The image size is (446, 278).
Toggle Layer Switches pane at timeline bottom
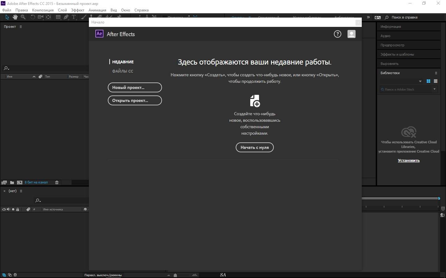tap(4, 275)
